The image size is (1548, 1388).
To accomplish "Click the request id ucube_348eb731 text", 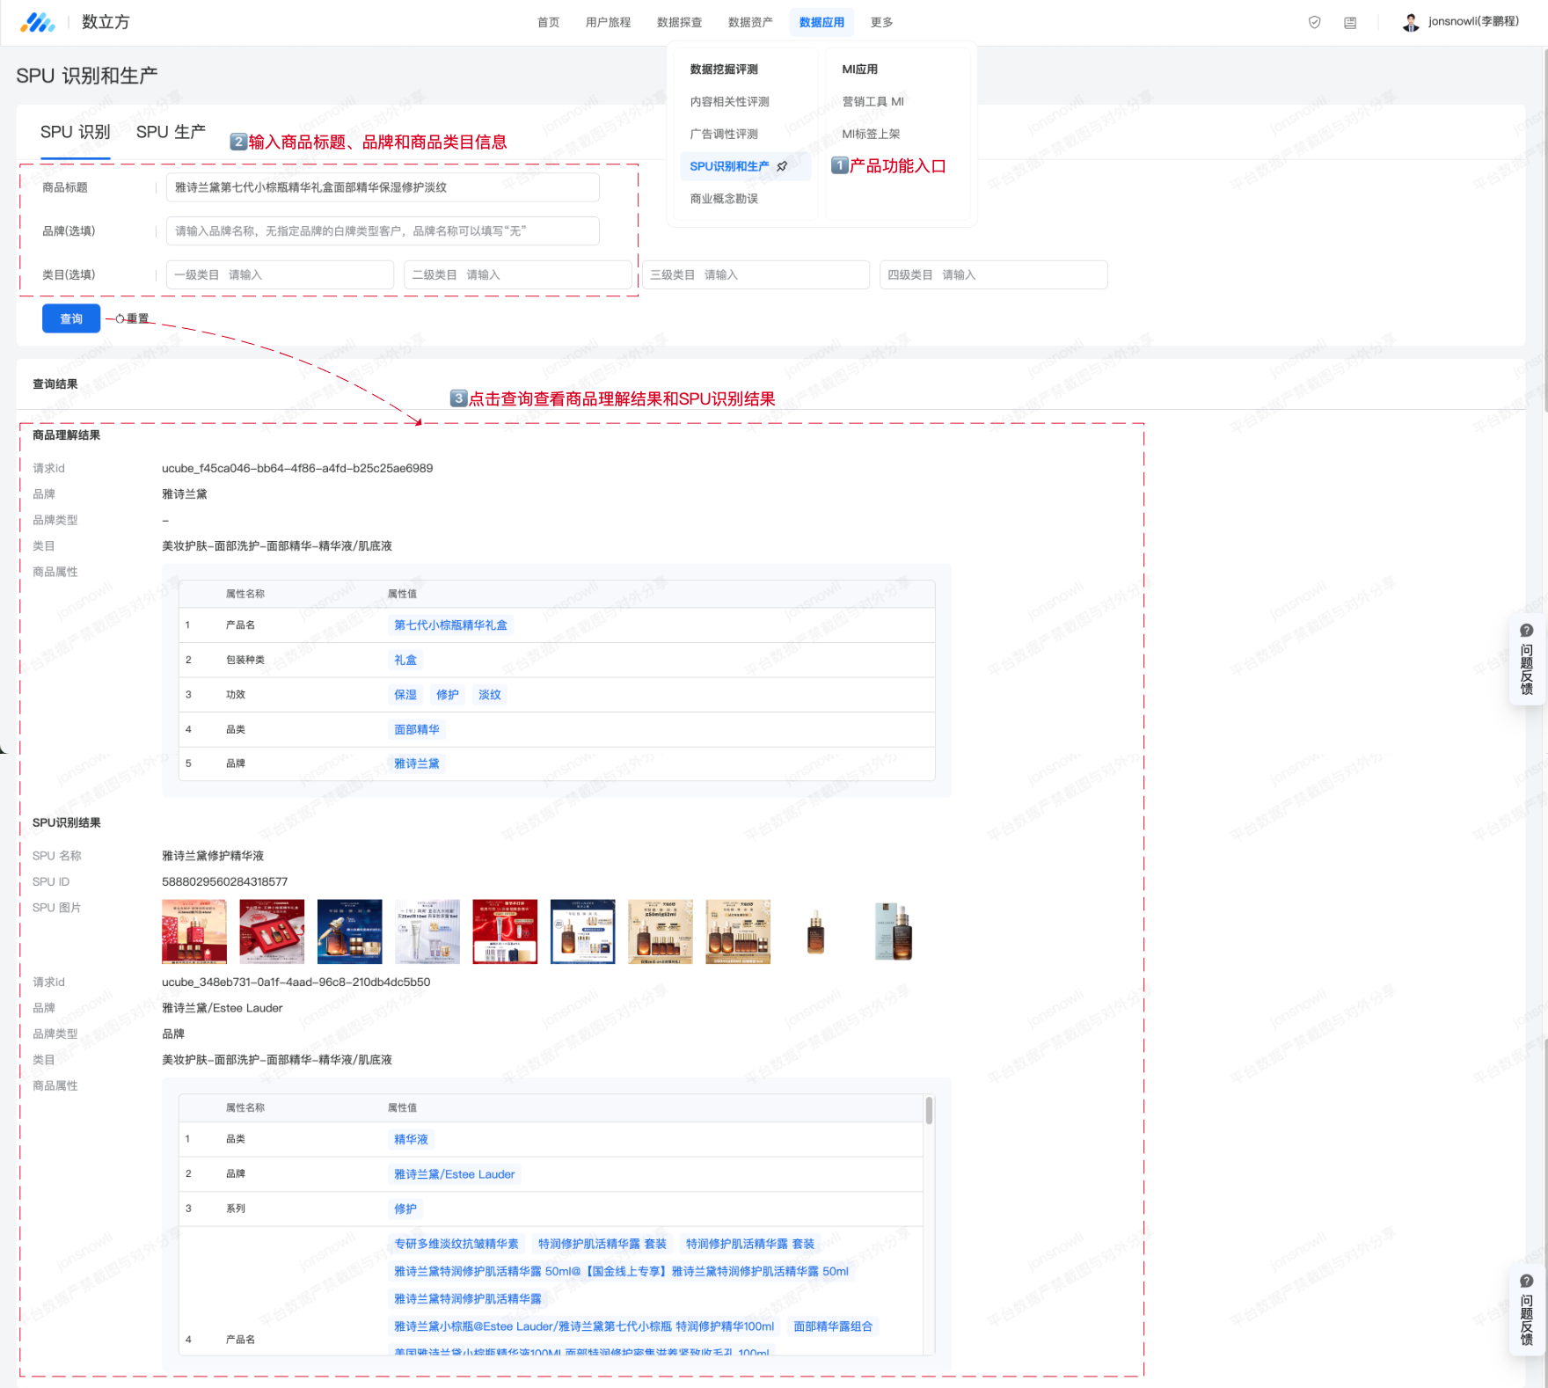I will (x=296, y=983).
